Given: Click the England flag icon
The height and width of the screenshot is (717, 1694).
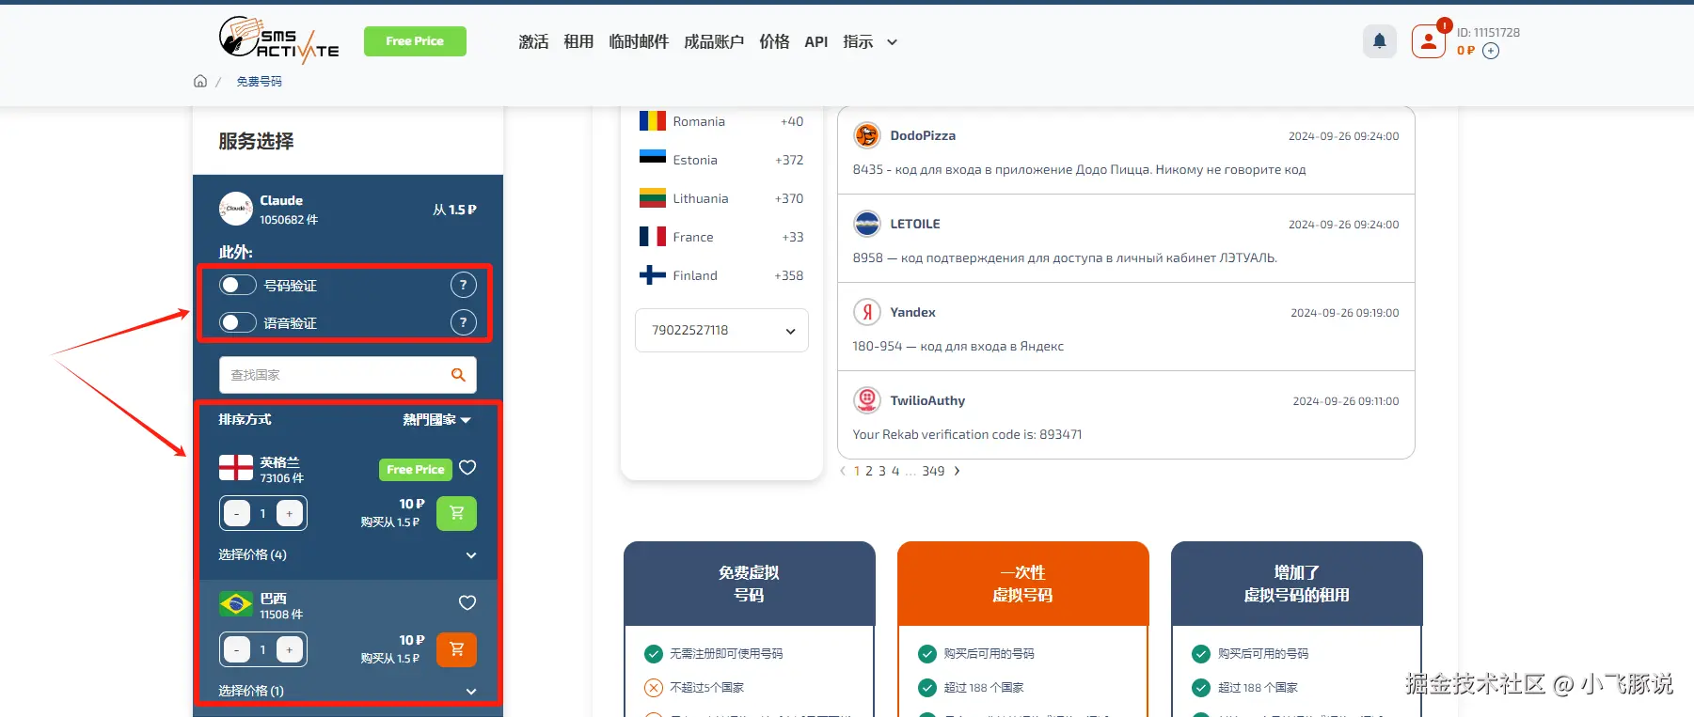Looking at the screenshot, I should [x=236, y=467].
